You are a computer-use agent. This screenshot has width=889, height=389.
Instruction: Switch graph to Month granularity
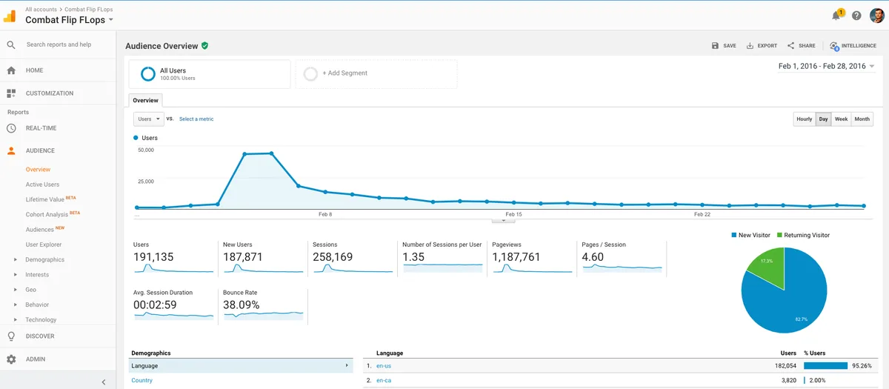pyautogui.click(x=862, y=119)
